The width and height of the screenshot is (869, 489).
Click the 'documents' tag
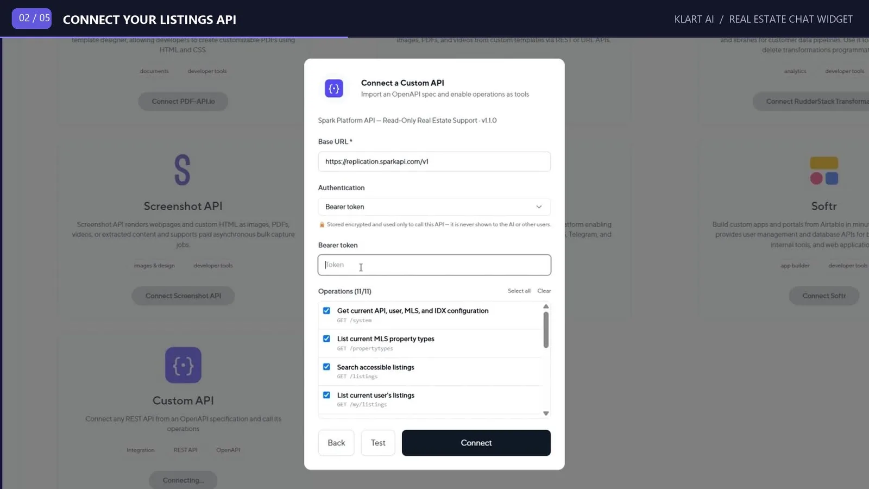pos(154,71)
